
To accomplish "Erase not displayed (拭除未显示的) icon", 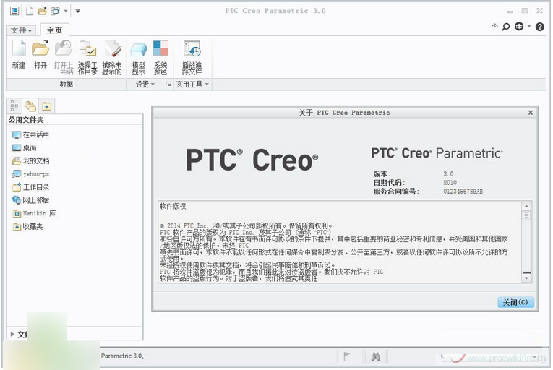I will (x=112, y=48).
